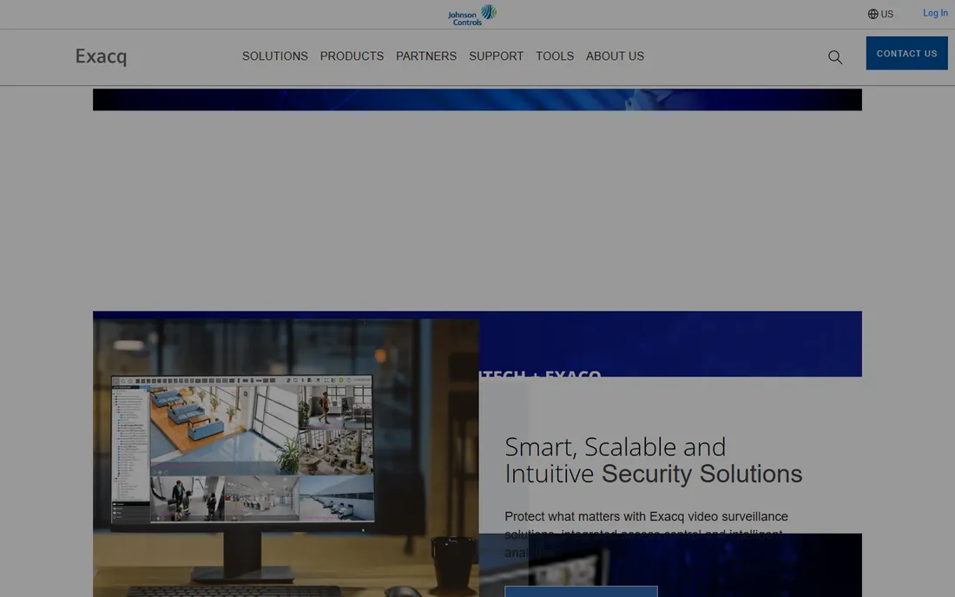Screen dimensions: 955x597
Task: Click the Exacq brand logo
Action: coord(101,56)
